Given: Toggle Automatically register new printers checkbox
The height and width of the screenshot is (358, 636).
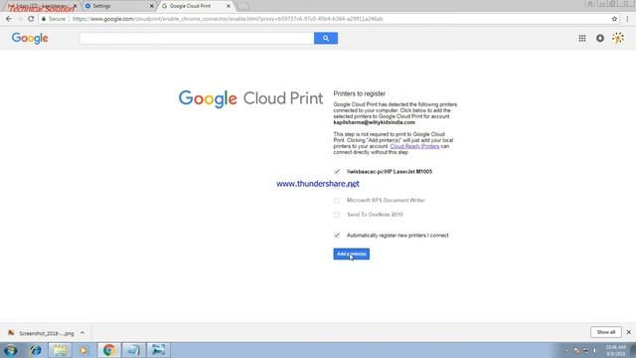Looking at the screenshot, I should pyautogui.click(x=337, y=236).
